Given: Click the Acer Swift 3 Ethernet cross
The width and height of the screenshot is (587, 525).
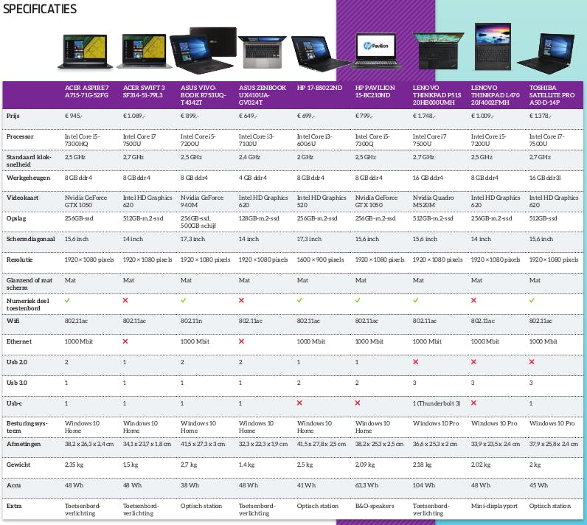Looking at the screenshot, I should [125, 341].
